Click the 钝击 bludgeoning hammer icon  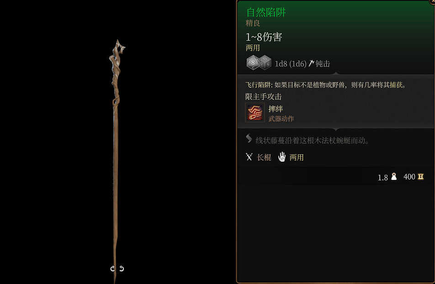(x=311, y=63)
